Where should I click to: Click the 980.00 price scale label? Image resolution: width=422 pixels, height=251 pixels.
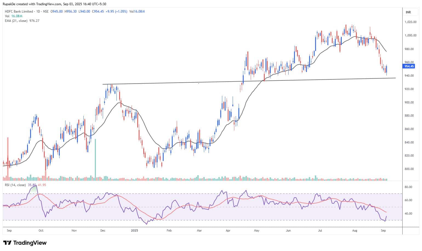tap(409, 49)
